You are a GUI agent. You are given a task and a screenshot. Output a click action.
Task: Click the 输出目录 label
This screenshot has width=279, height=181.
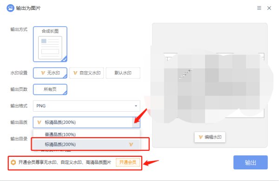pos(19,139)
